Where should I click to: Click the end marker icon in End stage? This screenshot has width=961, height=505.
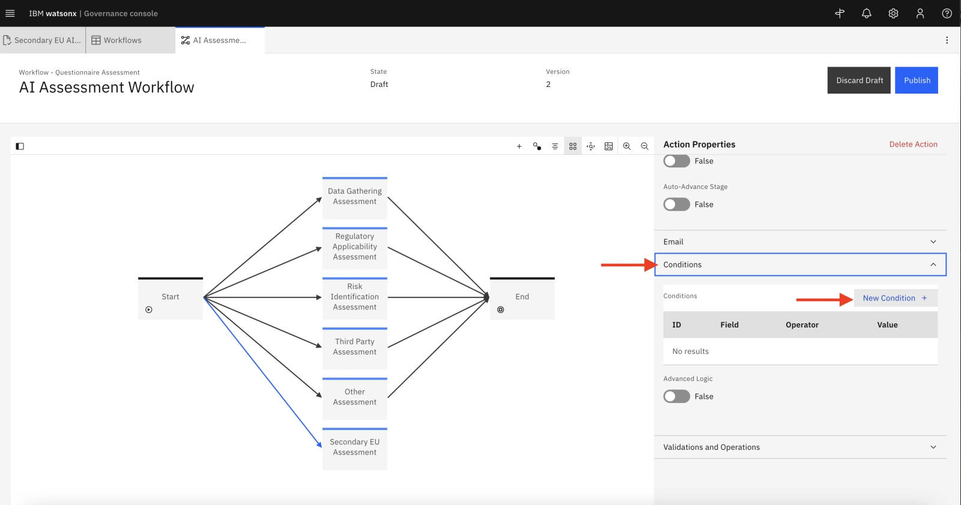[500, 310]
